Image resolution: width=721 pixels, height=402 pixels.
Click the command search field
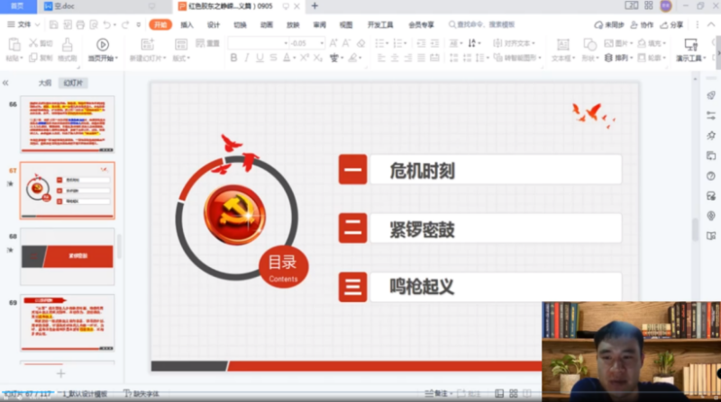pos(481,25)
